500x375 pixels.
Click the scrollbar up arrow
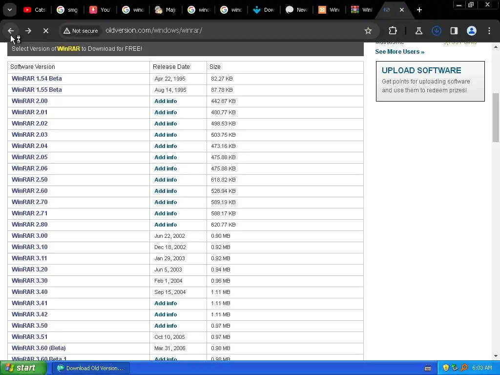point(496,47)
